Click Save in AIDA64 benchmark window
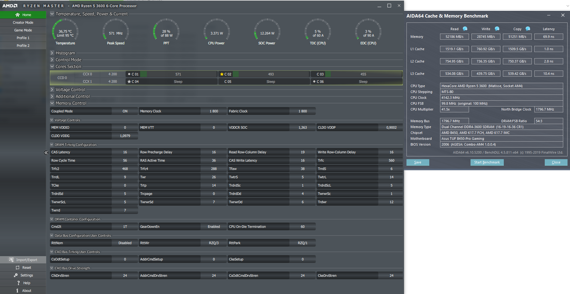The width and height of the screenshot is (570, 294). pos(418,162)
